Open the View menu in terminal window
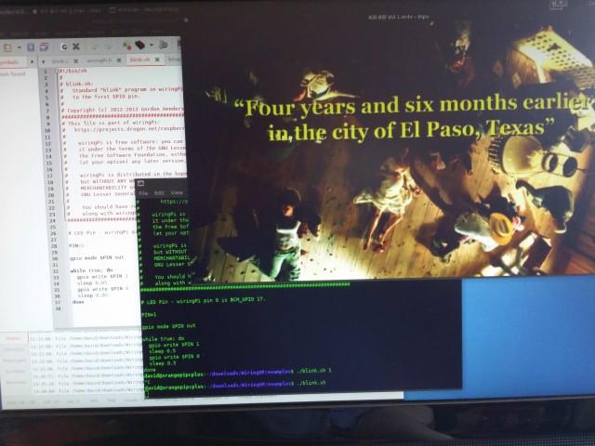Screen dimensions: 595x446 point(177,192)
